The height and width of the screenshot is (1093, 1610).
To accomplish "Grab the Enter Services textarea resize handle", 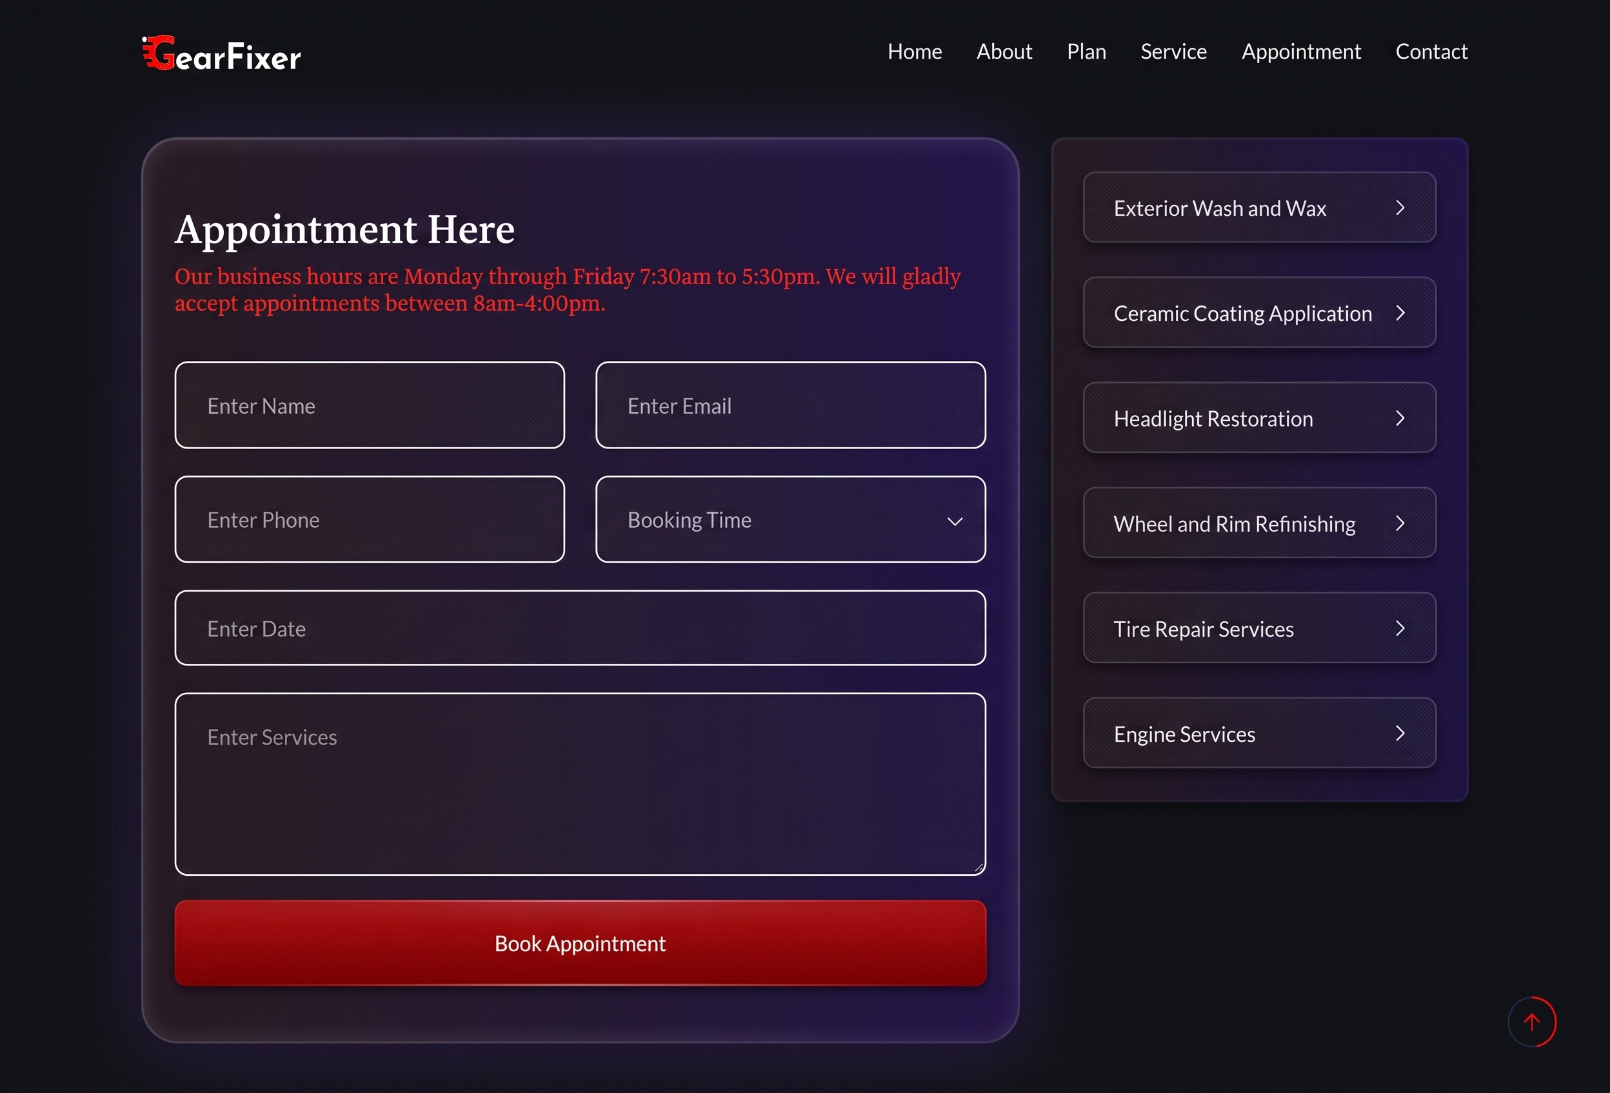I will [x=979, y=867].
